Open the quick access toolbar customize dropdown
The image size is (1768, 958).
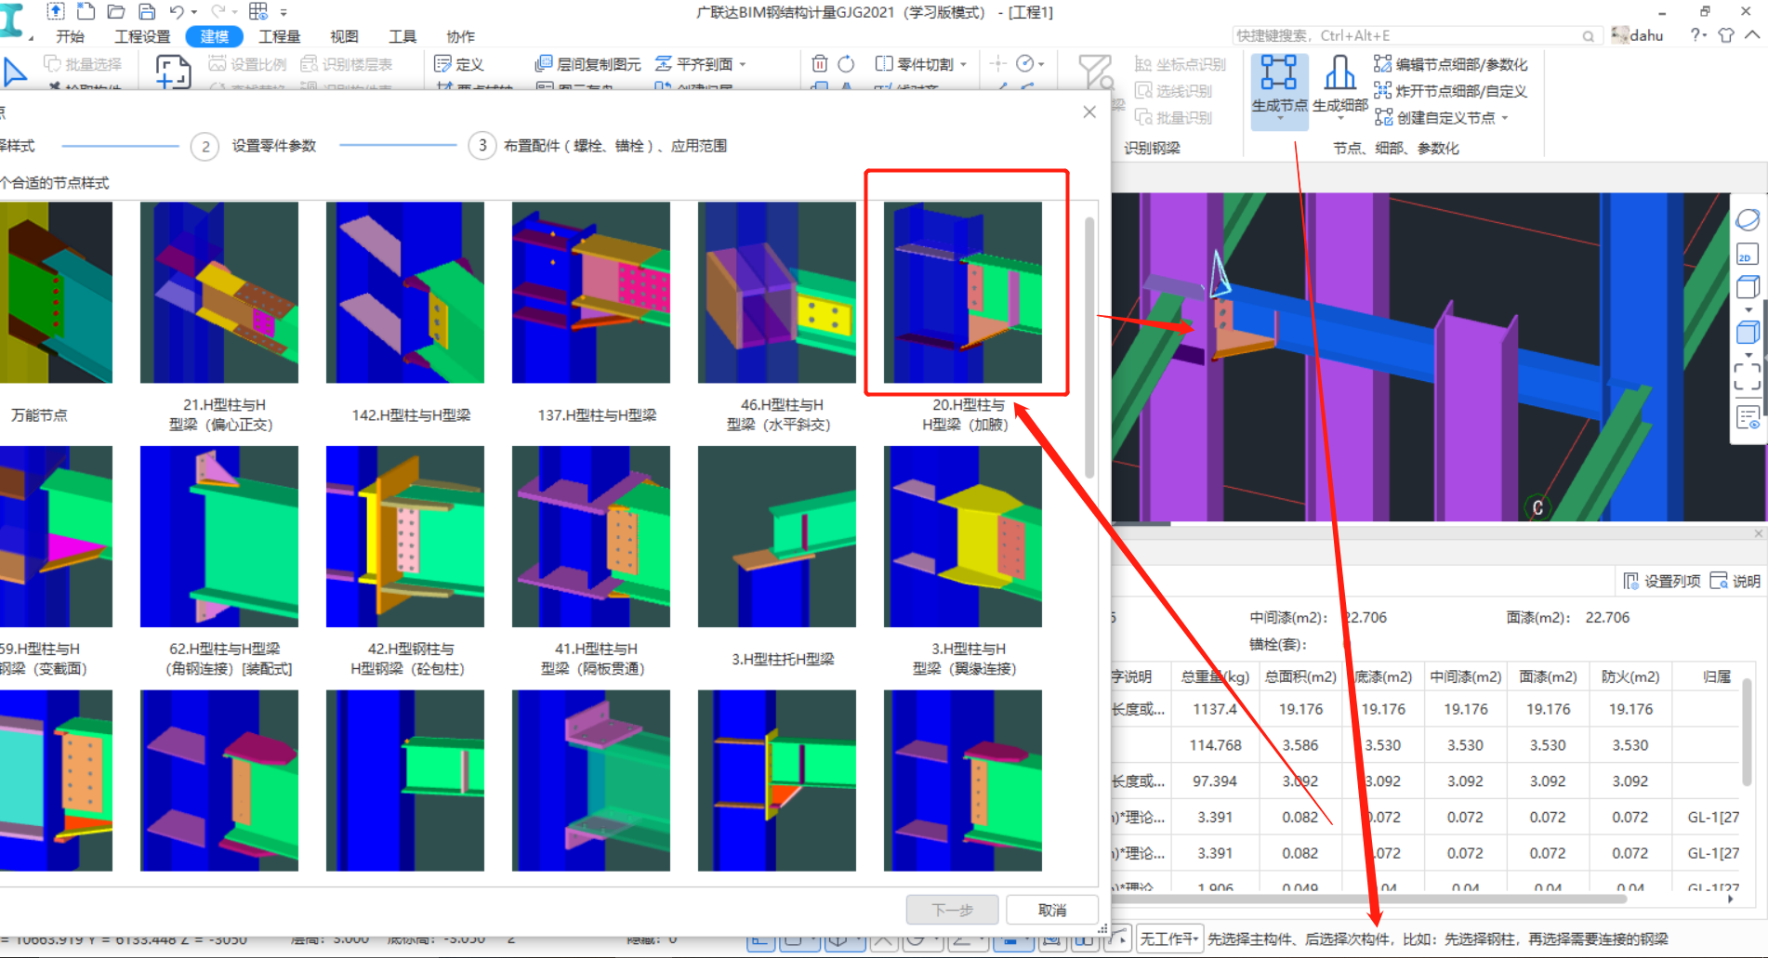[x=284, y=13]
